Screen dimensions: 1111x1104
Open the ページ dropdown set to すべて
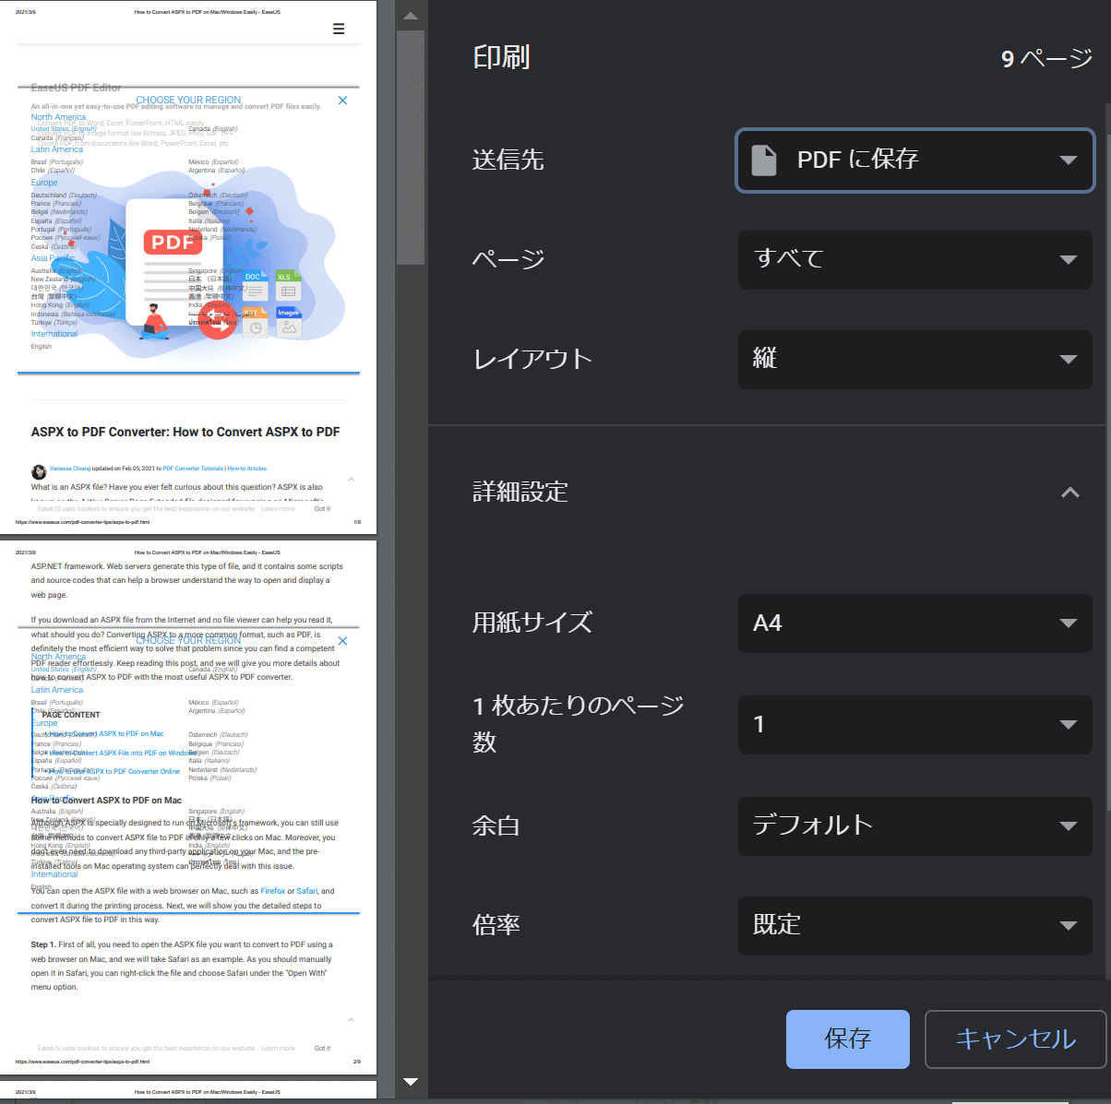point(914,259)
